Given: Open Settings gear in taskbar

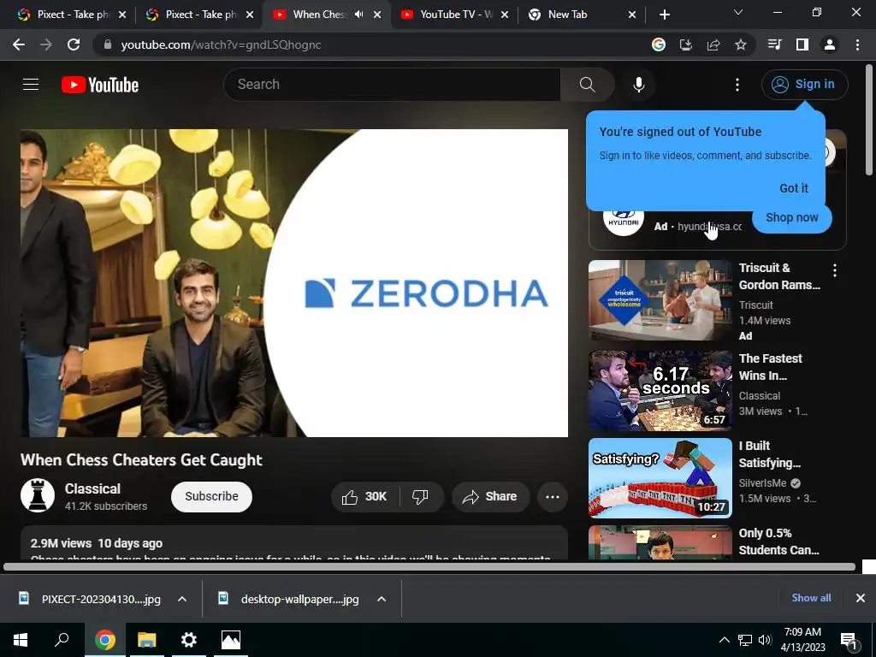Looking at the screenshot, I should [x=189, y=640].
